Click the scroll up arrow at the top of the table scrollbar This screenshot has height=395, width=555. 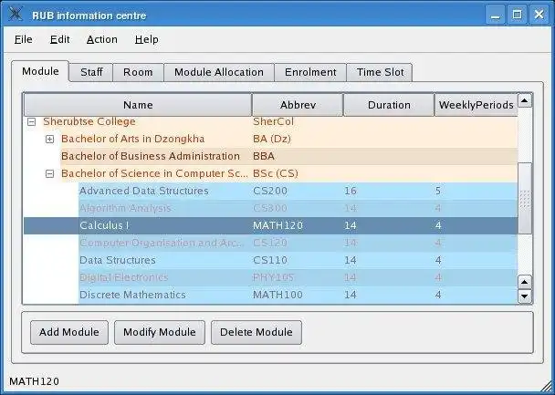tap(525, 100)
